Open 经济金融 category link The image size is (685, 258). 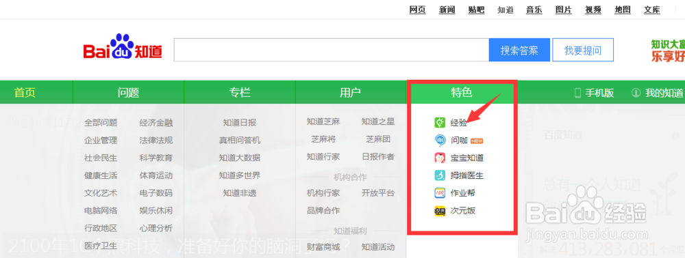(x=156, y=123)
